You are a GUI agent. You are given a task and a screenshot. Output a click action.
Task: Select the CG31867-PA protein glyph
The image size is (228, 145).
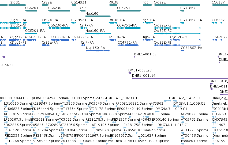[x=182, y=51]
